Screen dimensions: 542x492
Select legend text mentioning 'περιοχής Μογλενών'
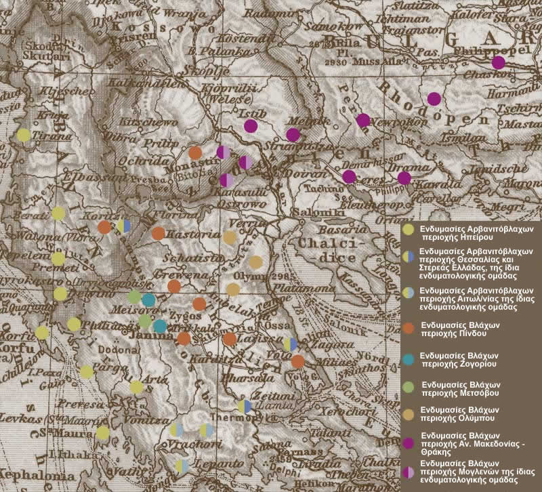point(478,472)
